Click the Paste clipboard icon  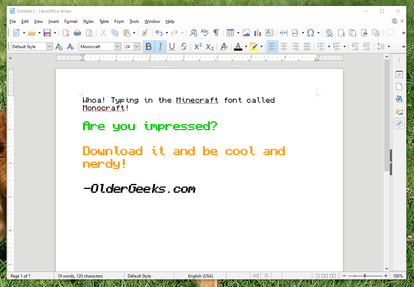(127, 33)
